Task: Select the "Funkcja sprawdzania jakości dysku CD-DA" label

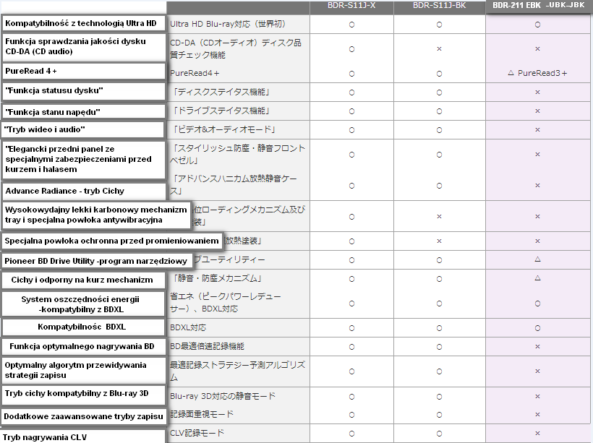Action: point(84,46)
